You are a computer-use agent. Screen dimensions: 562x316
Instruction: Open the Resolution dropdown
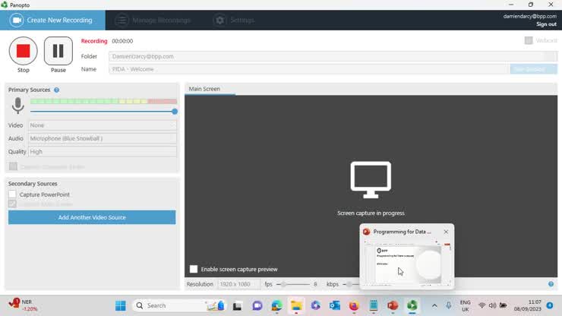point(238,284)
